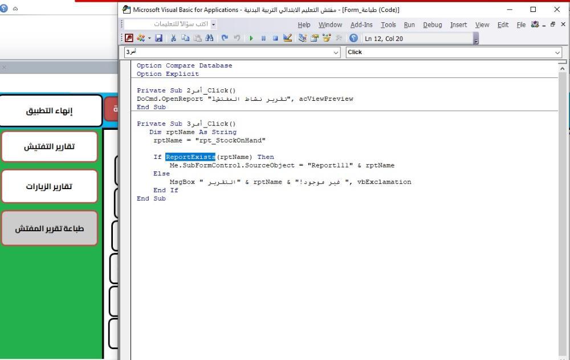Open the Insert menu

pyautogui.click(x=458, y=24)
